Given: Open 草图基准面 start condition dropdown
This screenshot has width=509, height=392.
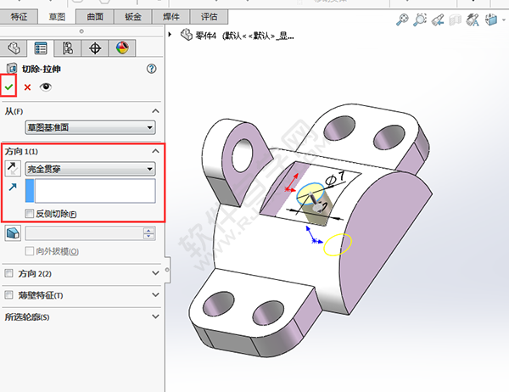Looking at the screenshot, I should tap(90, 127).
